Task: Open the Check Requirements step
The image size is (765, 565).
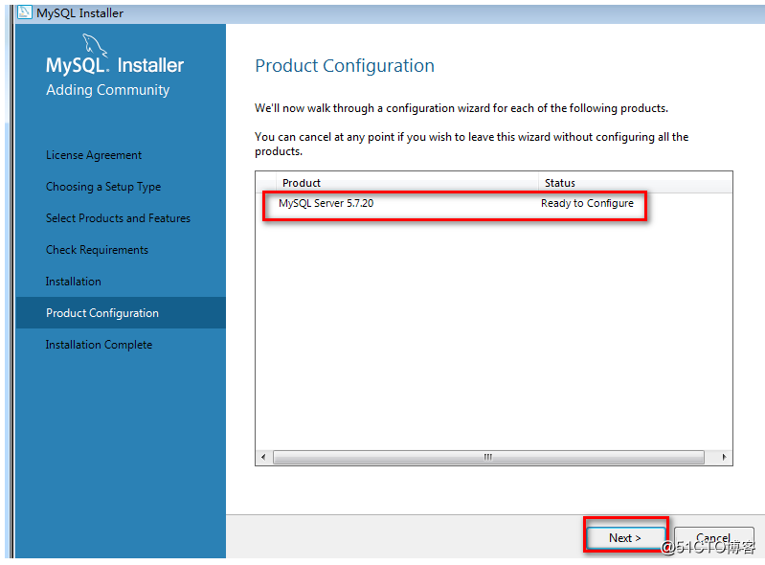Action: [97, 250]
